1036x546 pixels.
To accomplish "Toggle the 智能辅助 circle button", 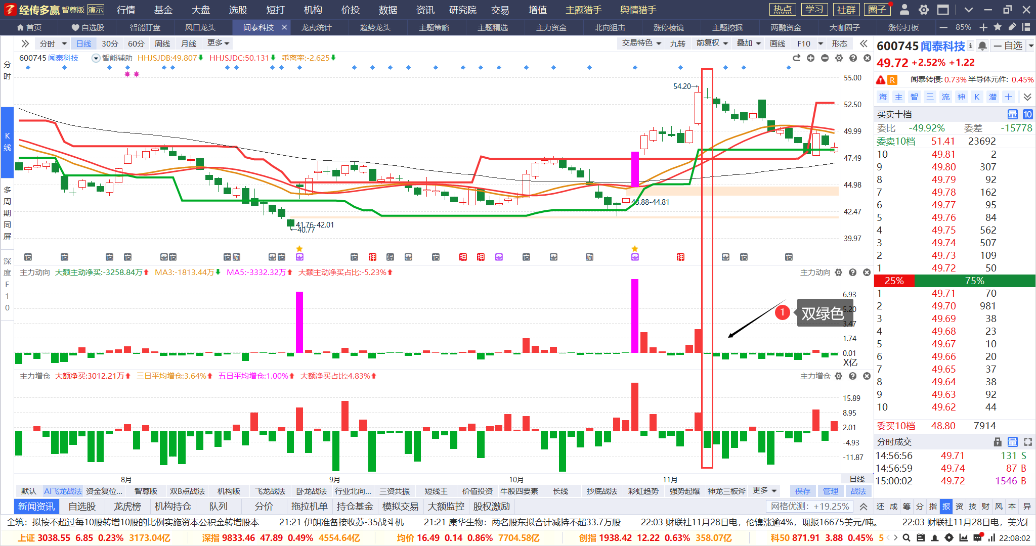I will tap(96, 58).
